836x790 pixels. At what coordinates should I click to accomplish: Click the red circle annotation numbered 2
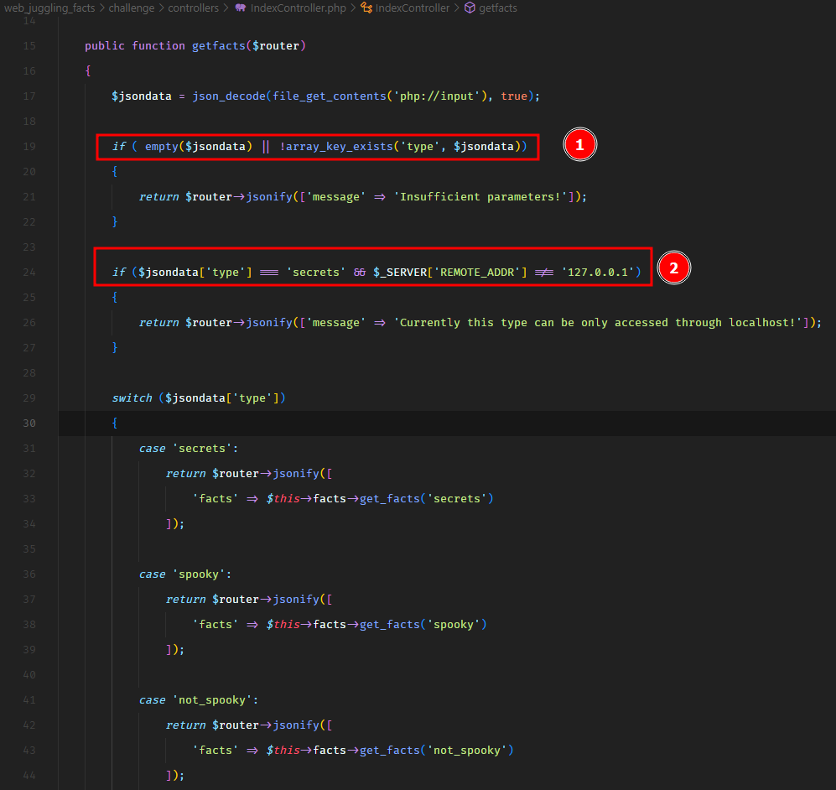coord(673,268)
